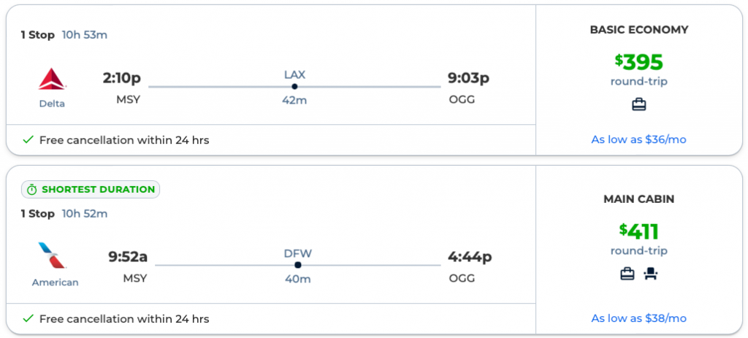
Task: Select the $411 Main Cabin fare
Action: 639,232
